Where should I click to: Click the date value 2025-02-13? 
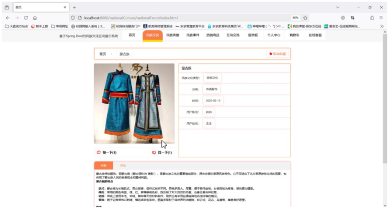[x=213, y=101]
